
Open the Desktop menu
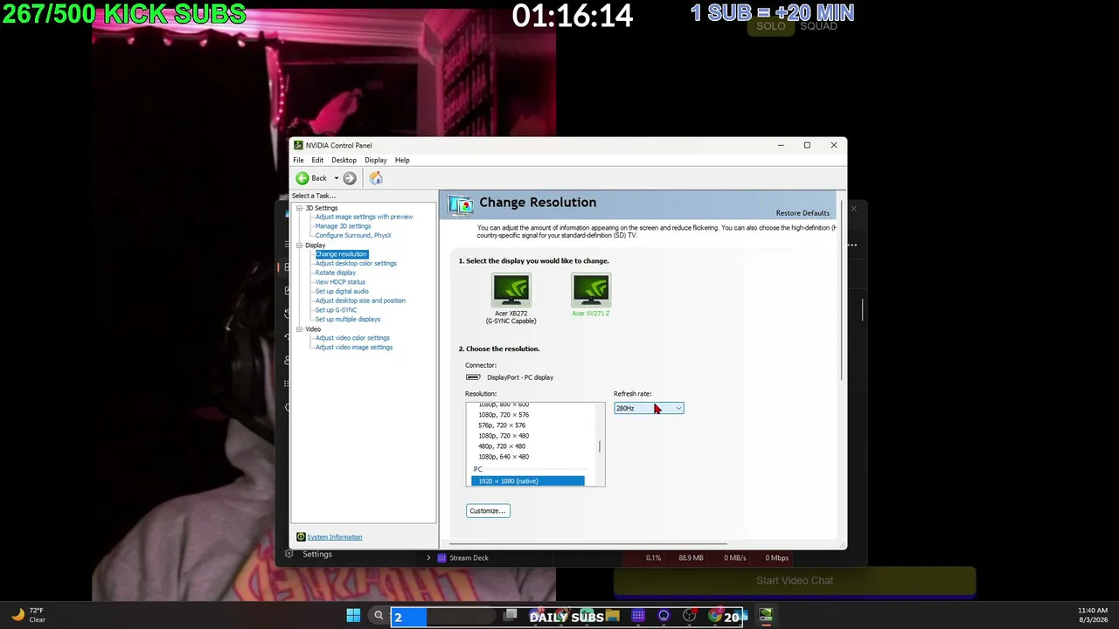point(344,160)
